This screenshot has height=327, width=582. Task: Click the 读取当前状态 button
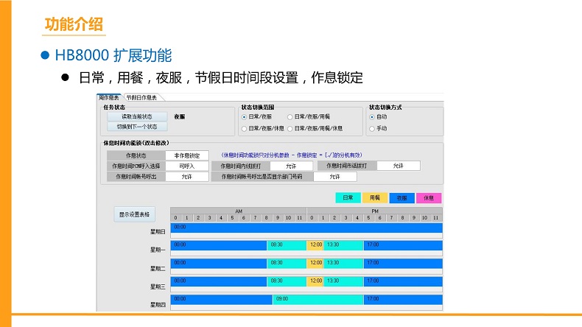[x=137, y=116]
